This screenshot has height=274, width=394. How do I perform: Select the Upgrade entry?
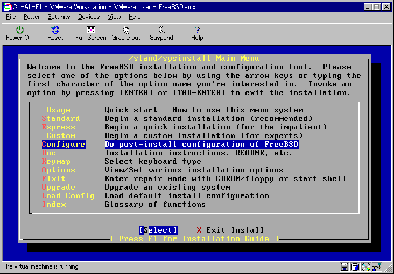pyautogui.click(x=58, y=187)
